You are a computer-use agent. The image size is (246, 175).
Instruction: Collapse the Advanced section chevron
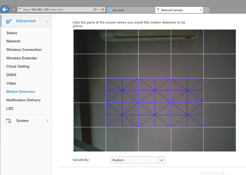pos(47,21)
